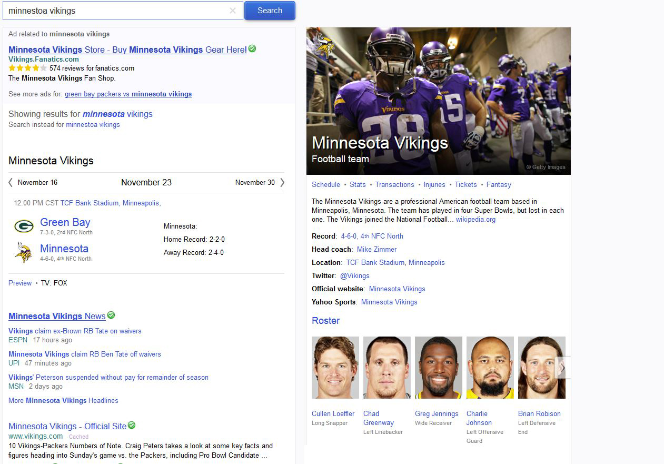Open MSN story on Peterson suspension
The image size is (664, 464).
coord(108,378)
